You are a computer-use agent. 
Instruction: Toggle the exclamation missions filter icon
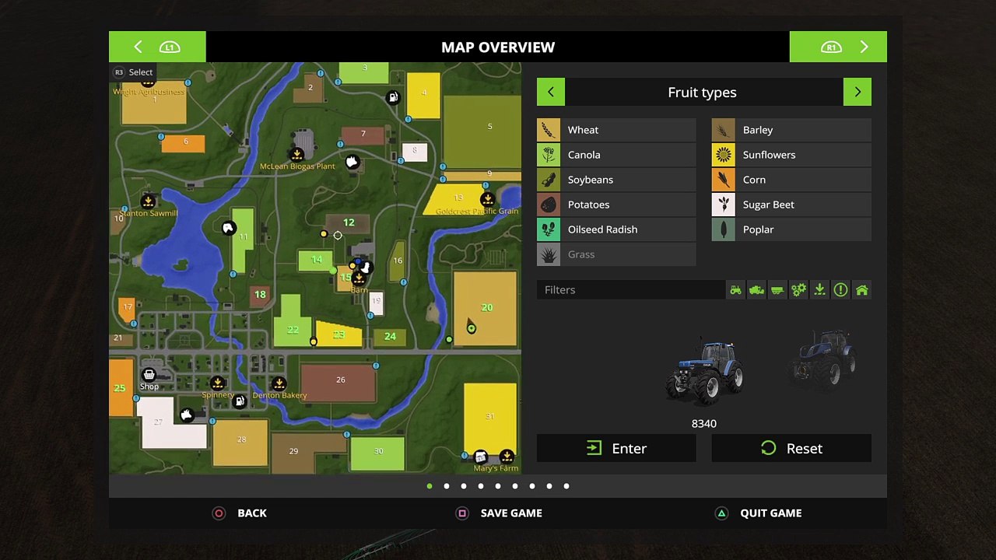click(840, 290)
